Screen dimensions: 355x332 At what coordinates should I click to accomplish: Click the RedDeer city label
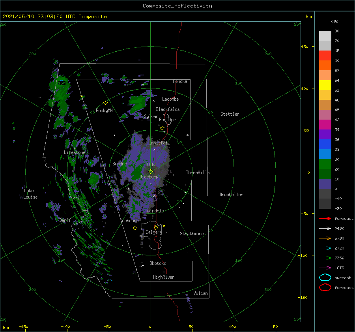167,120
